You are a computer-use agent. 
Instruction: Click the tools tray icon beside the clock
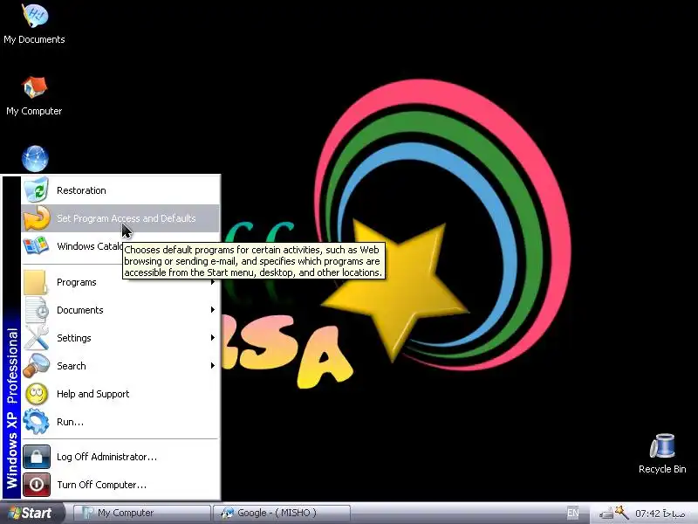click(x=622, y=513)
